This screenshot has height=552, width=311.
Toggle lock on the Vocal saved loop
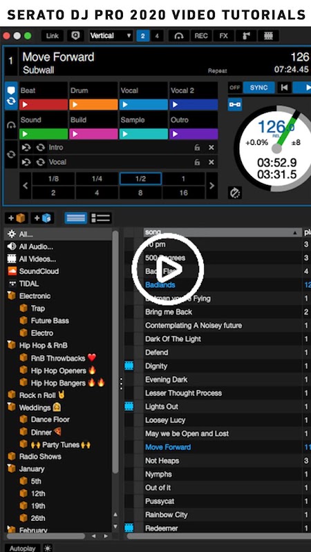[197, 162]
